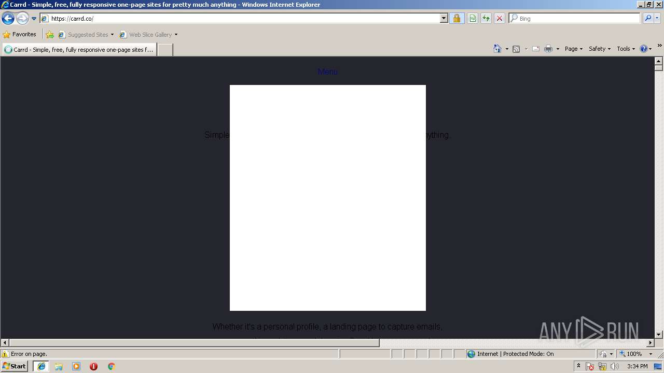Click the Refresh page icon
664x373 pixels.
pyautogui.click(x=486, y=18)
